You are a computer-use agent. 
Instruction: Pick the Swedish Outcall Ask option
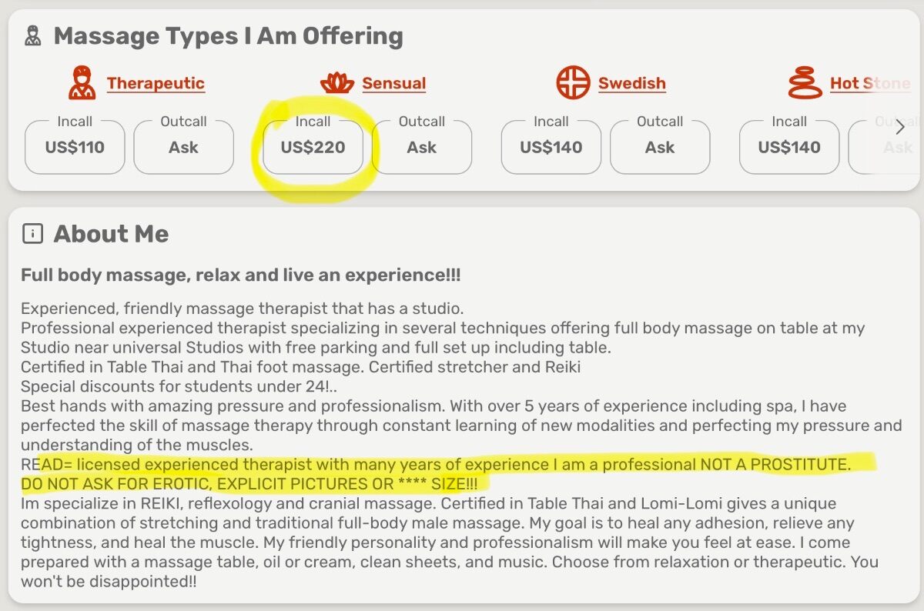[x=660, y=147]
